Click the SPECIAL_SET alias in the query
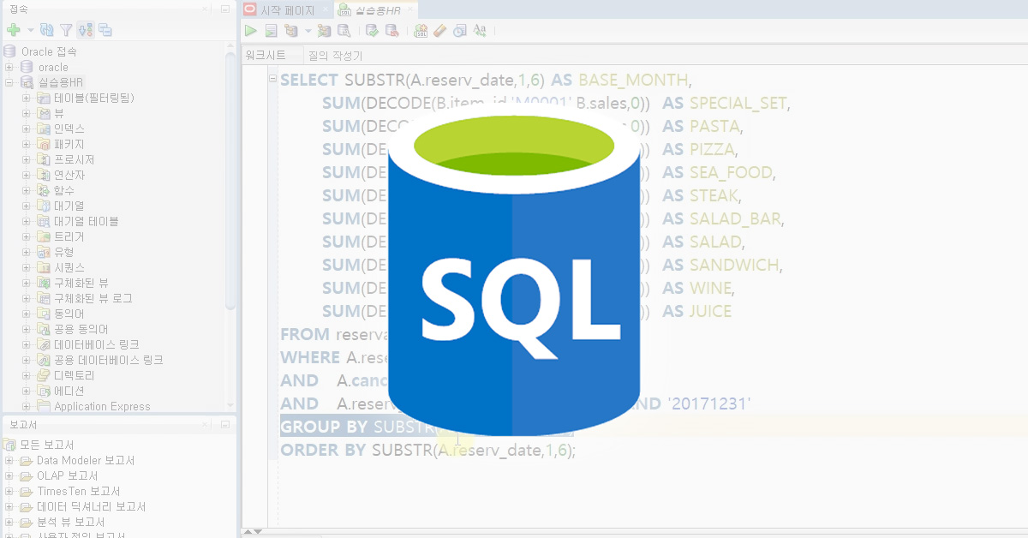1028x538 pixels. click(737, 104)
